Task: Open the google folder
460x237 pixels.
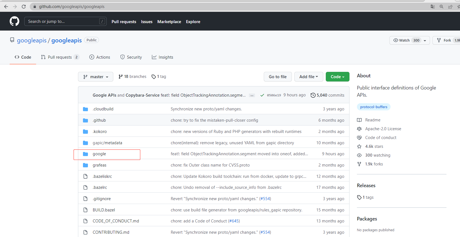Action: click(x=99, y=154)
